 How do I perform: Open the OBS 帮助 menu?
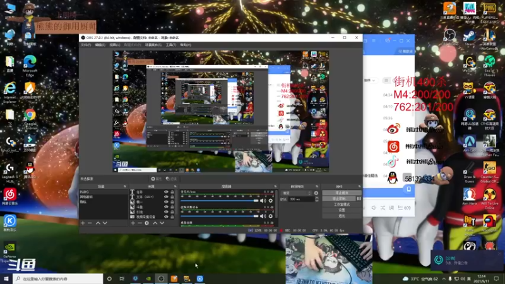(186, 45)
